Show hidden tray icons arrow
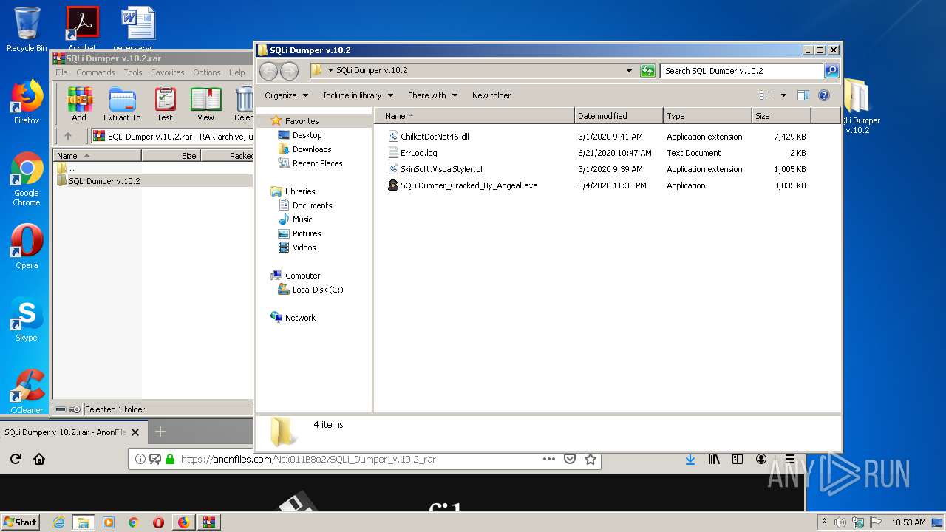Screen dimensions: 946x532 click(x=825, y=522)
